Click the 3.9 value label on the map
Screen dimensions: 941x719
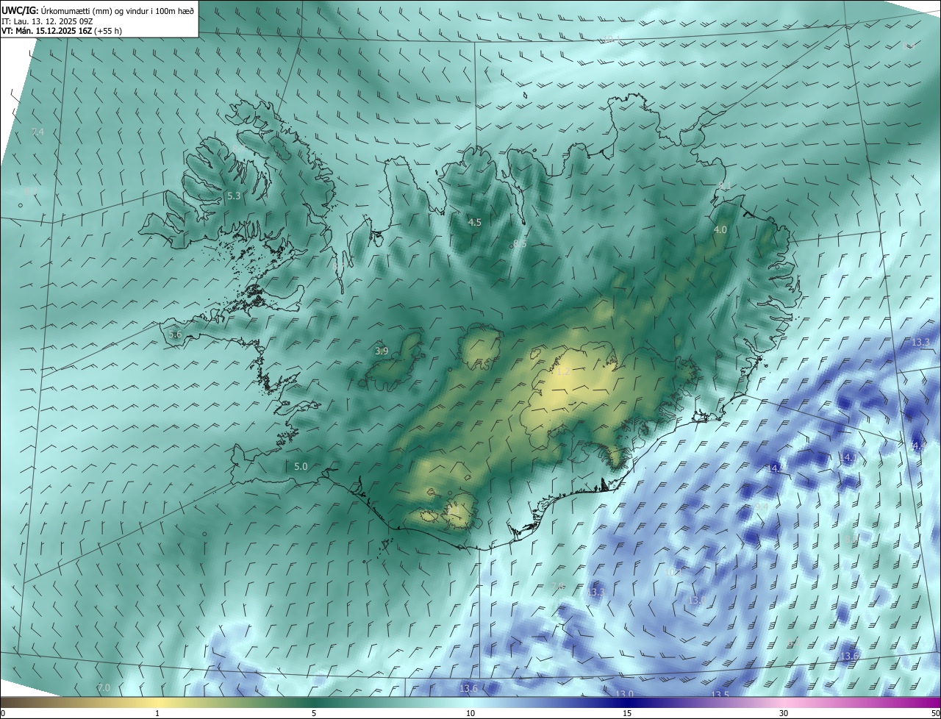[x=382, y=351]
